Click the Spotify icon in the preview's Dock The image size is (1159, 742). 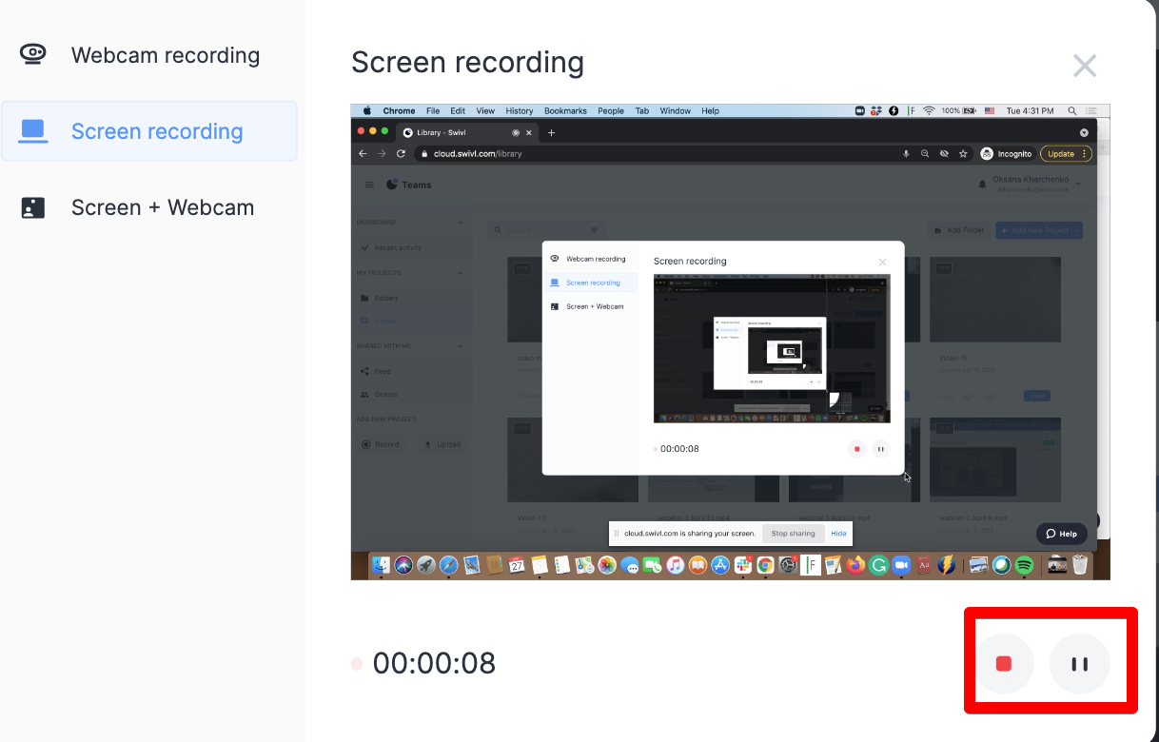point(1025,565)
